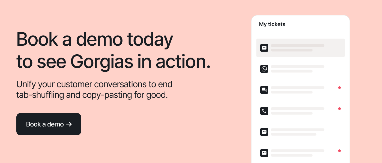Click the chat bubble ticket icon

(264, 90)
